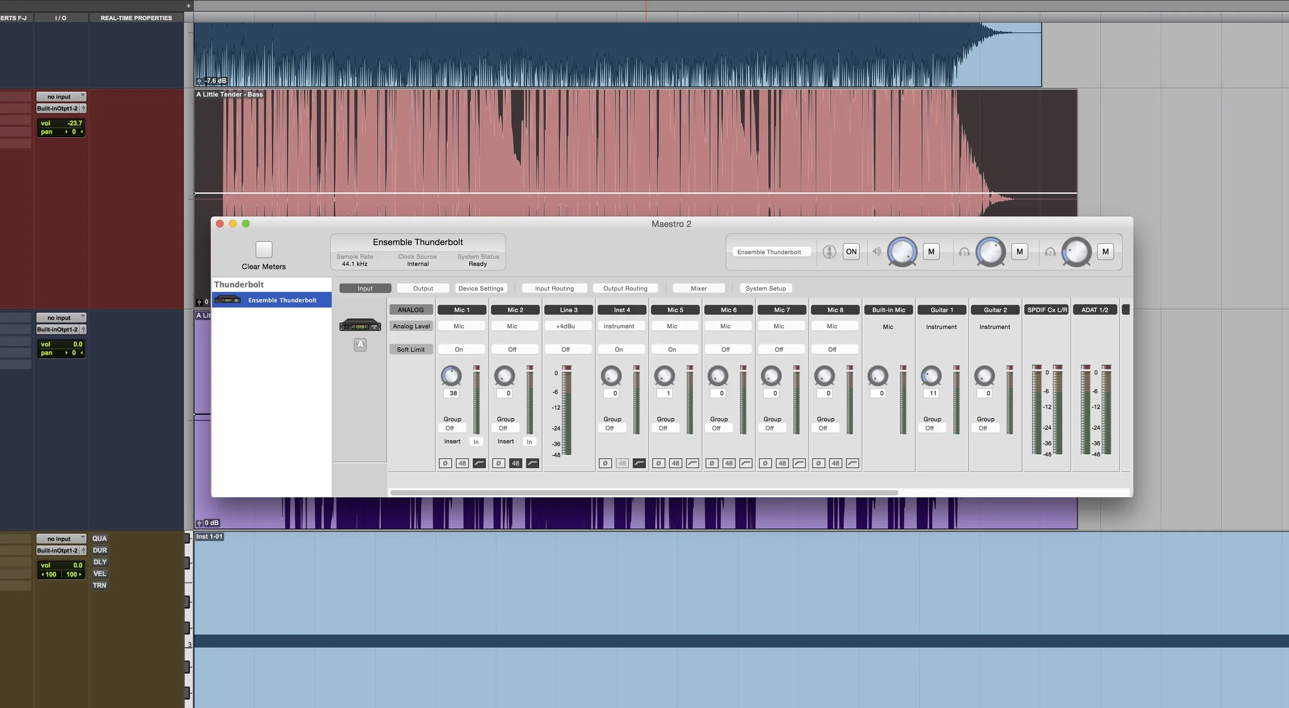Click the speaker output icon
This screenshot has width=1289, height=708.
click(x=877, y=252)
